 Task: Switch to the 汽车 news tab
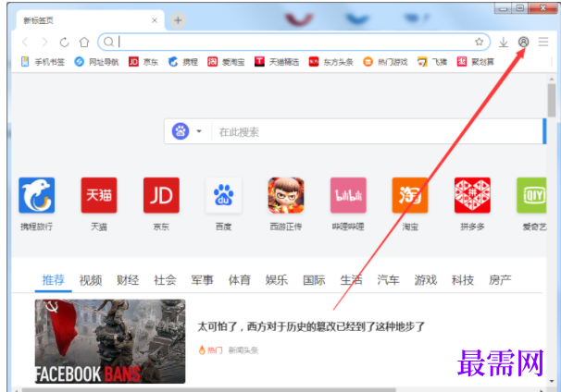388,280
